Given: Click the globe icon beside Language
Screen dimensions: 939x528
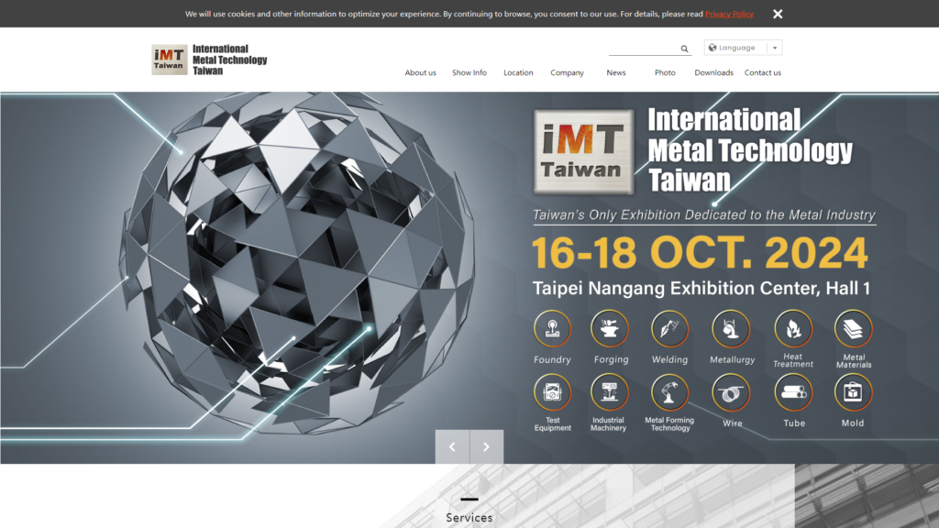Looking at the screenshot, I should click(712, 48).
